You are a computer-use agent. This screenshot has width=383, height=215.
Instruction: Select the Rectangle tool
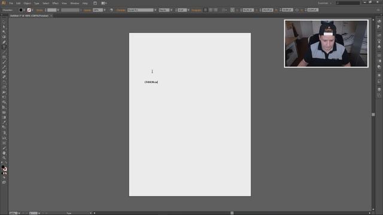tap(4, 57)
